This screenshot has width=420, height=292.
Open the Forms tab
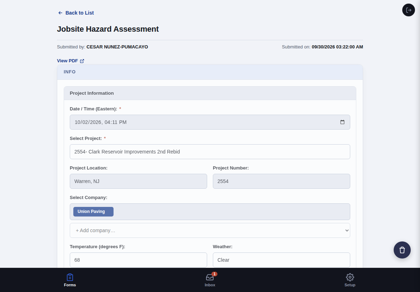point(70,280)
